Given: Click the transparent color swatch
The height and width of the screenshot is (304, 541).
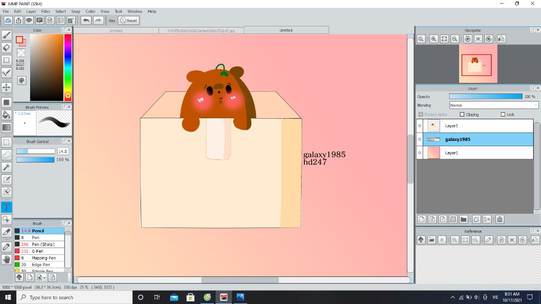Looking at the screenshot, I should click(x=21, y=52).
